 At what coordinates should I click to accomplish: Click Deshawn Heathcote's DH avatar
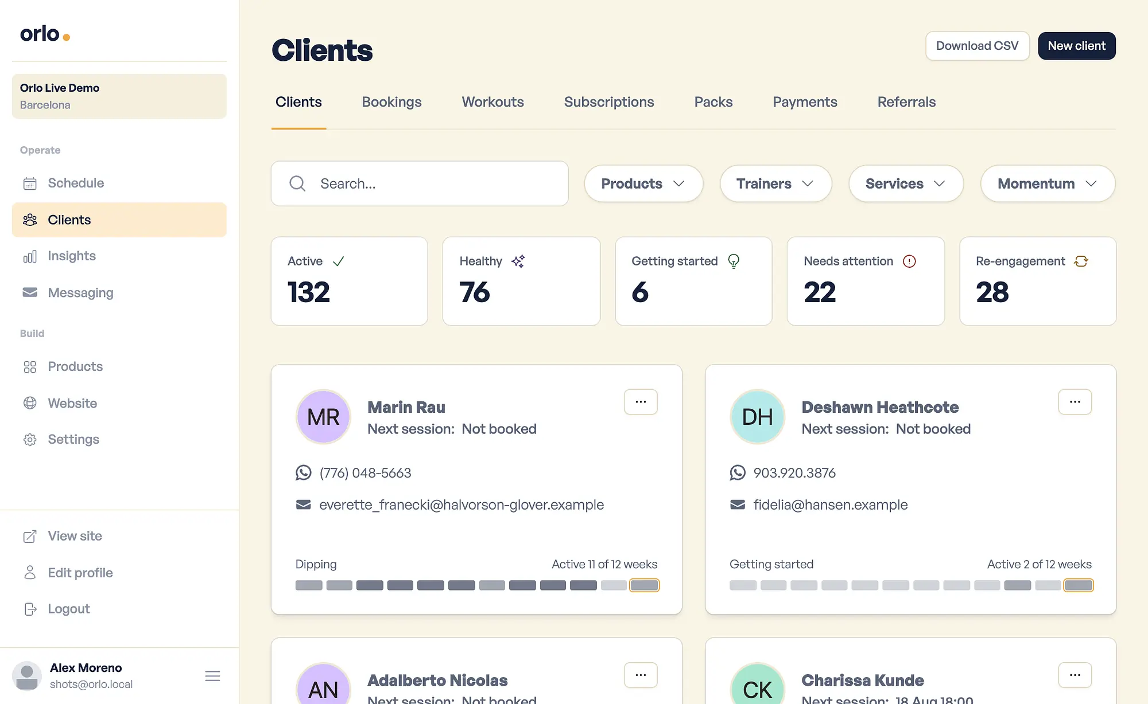point(757,417)
